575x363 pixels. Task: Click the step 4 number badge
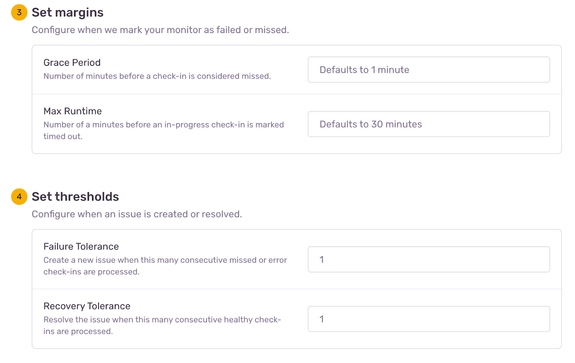click(x=19, y=197)
